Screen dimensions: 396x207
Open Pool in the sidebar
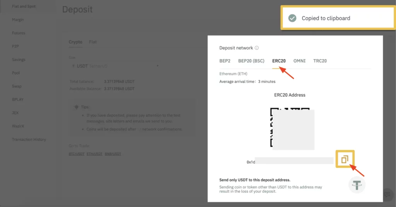[x=15, y=73]
